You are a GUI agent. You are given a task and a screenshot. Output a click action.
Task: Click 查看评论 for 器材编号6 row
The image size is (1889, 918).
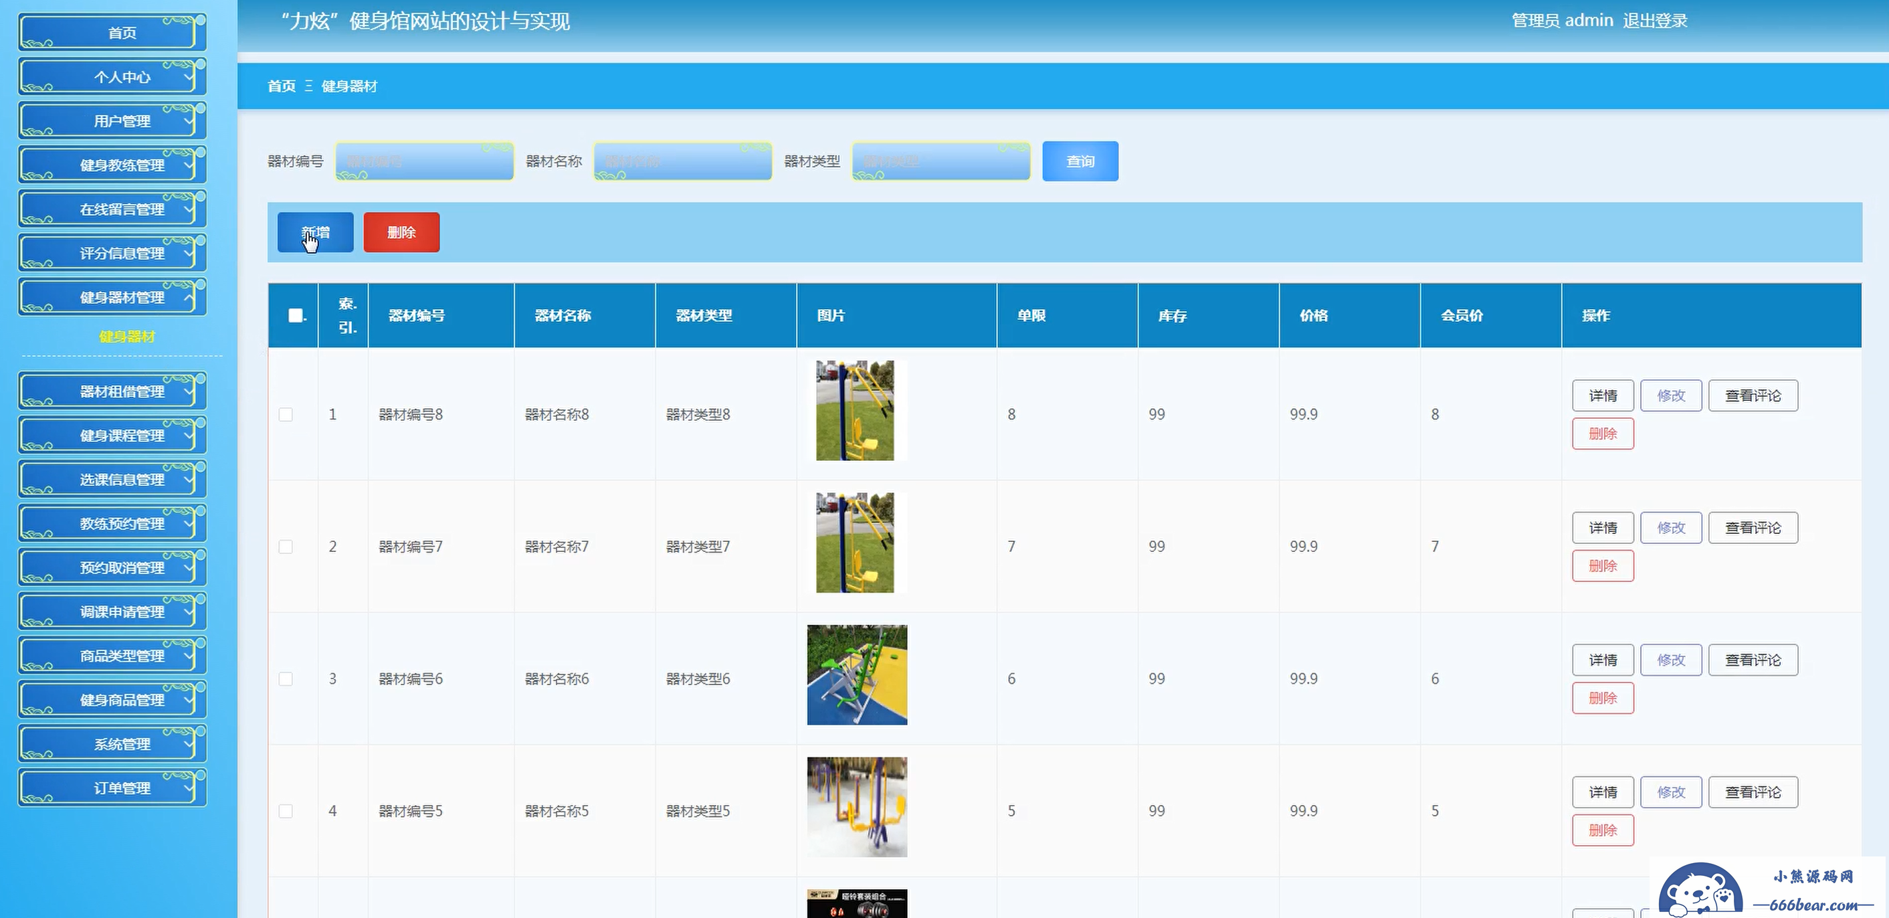1753,659
